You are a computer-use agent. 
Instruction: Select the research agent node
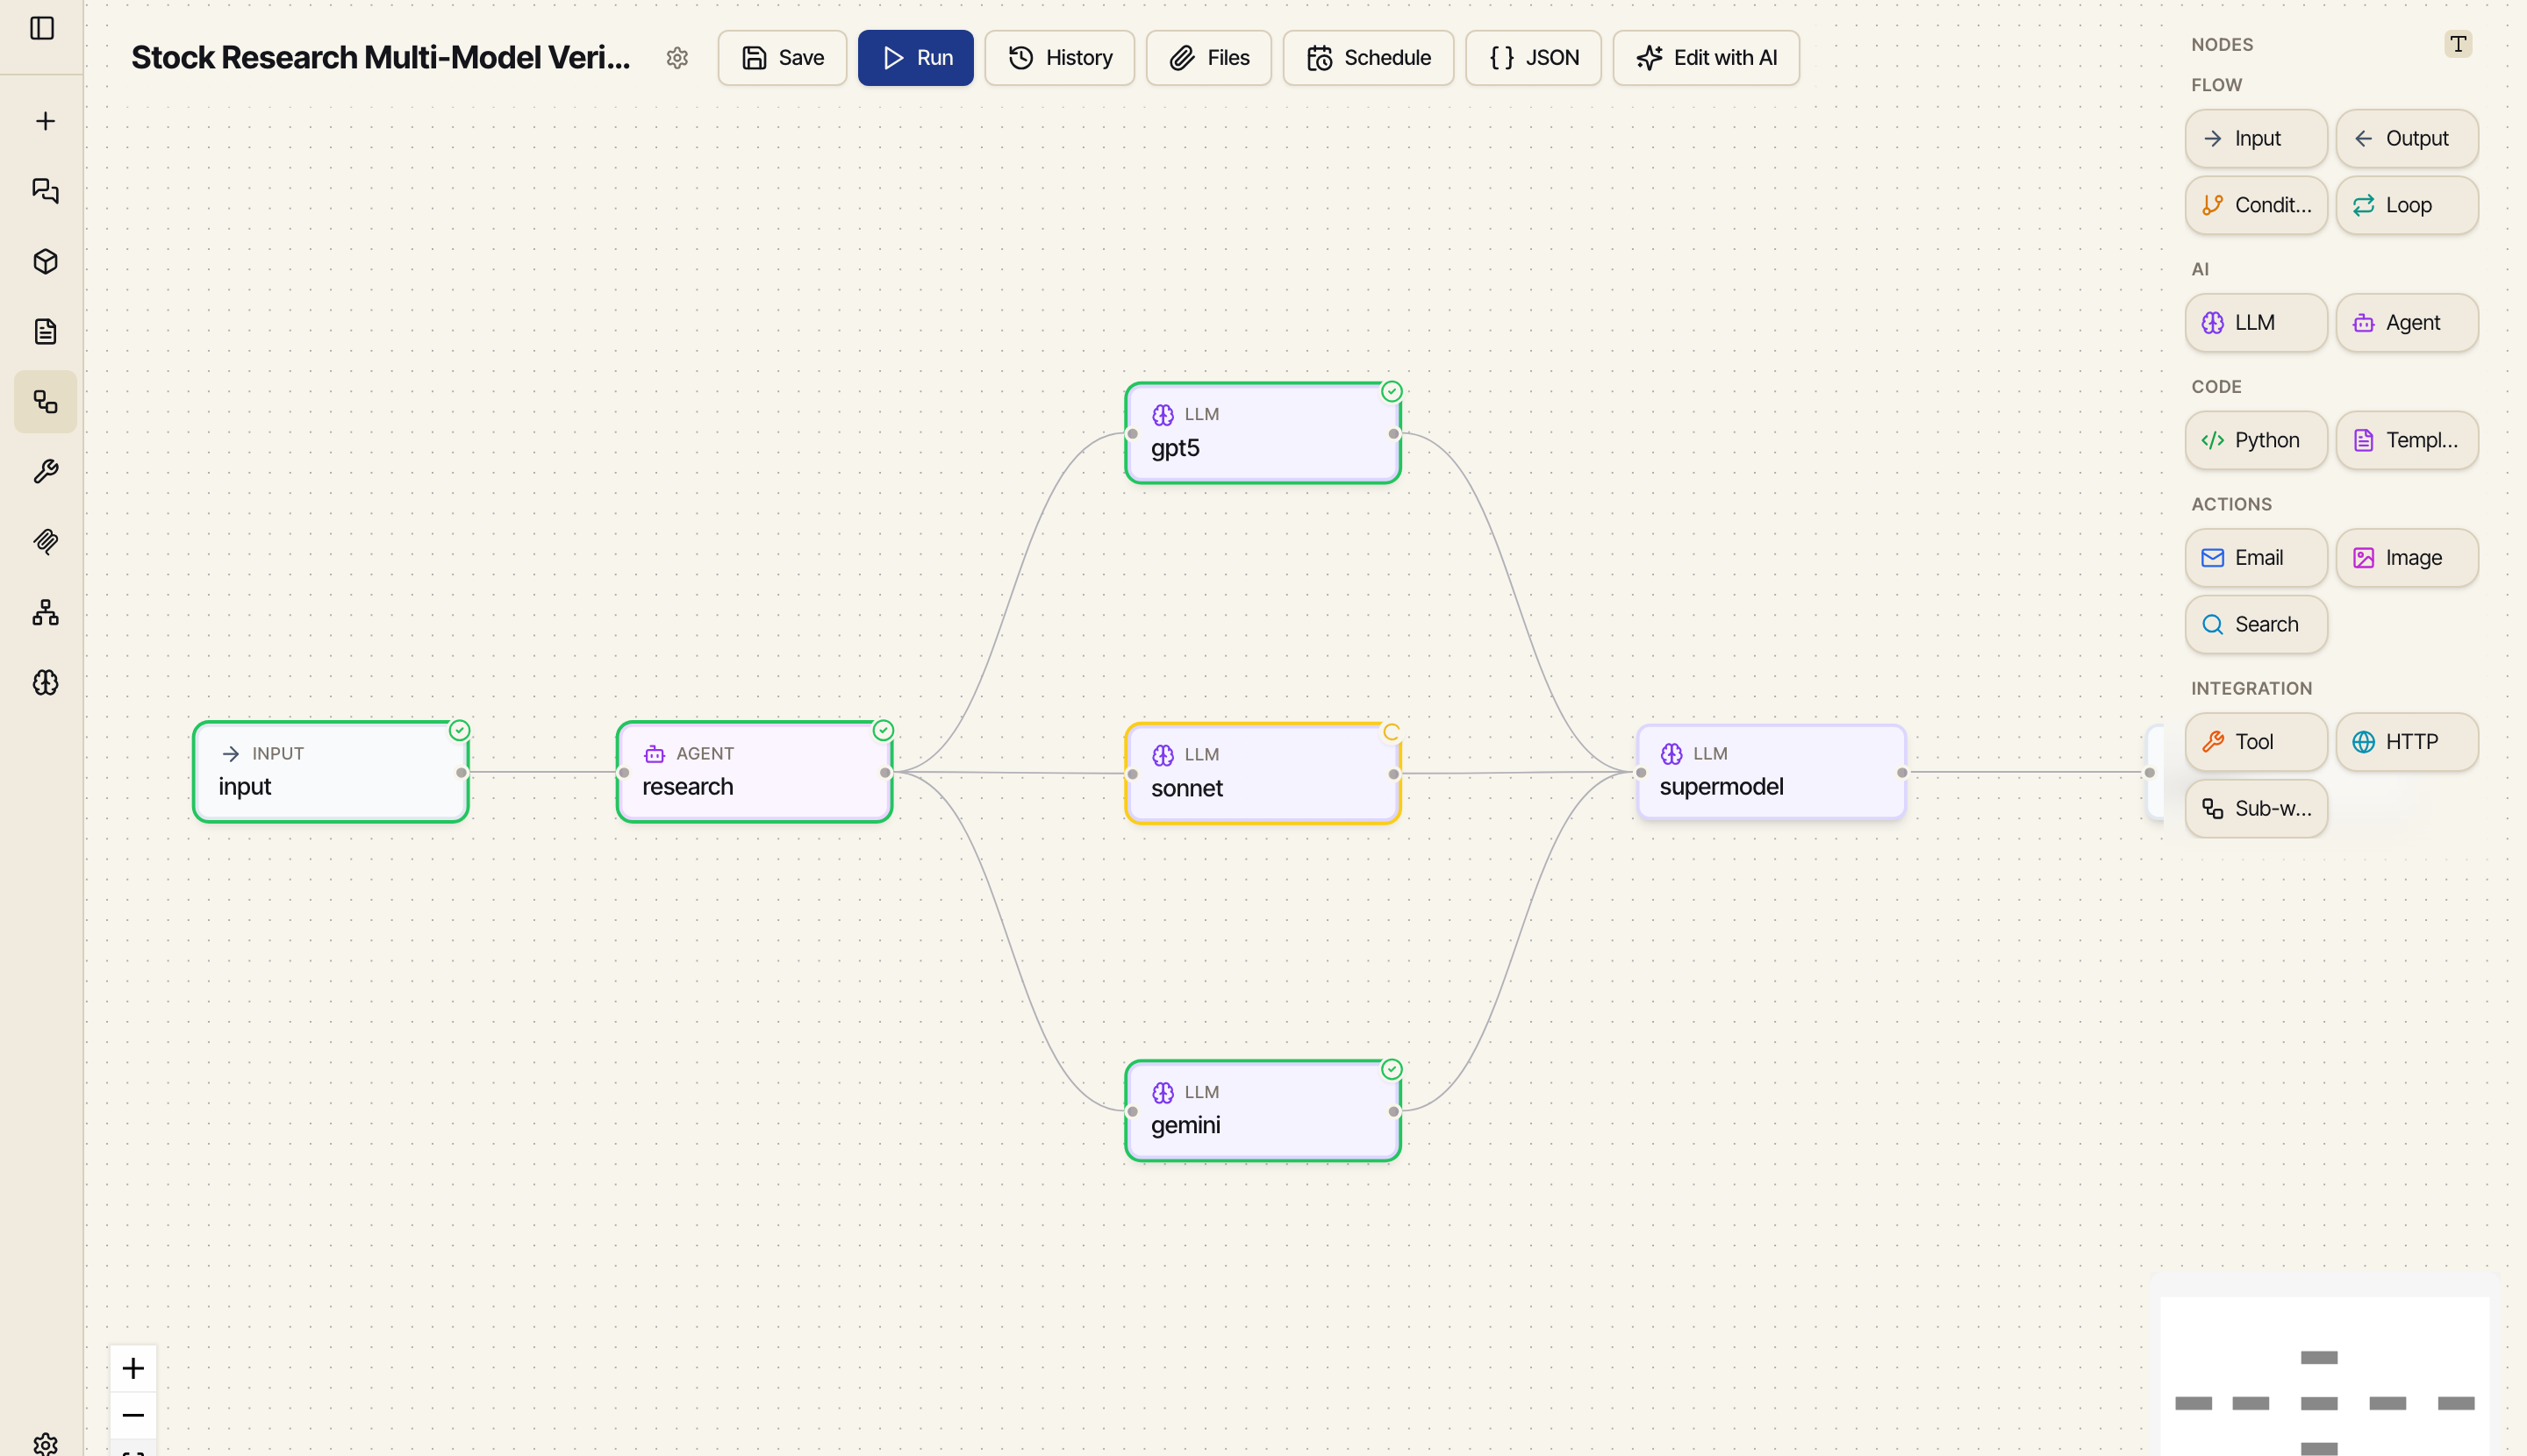coord(755,772)
